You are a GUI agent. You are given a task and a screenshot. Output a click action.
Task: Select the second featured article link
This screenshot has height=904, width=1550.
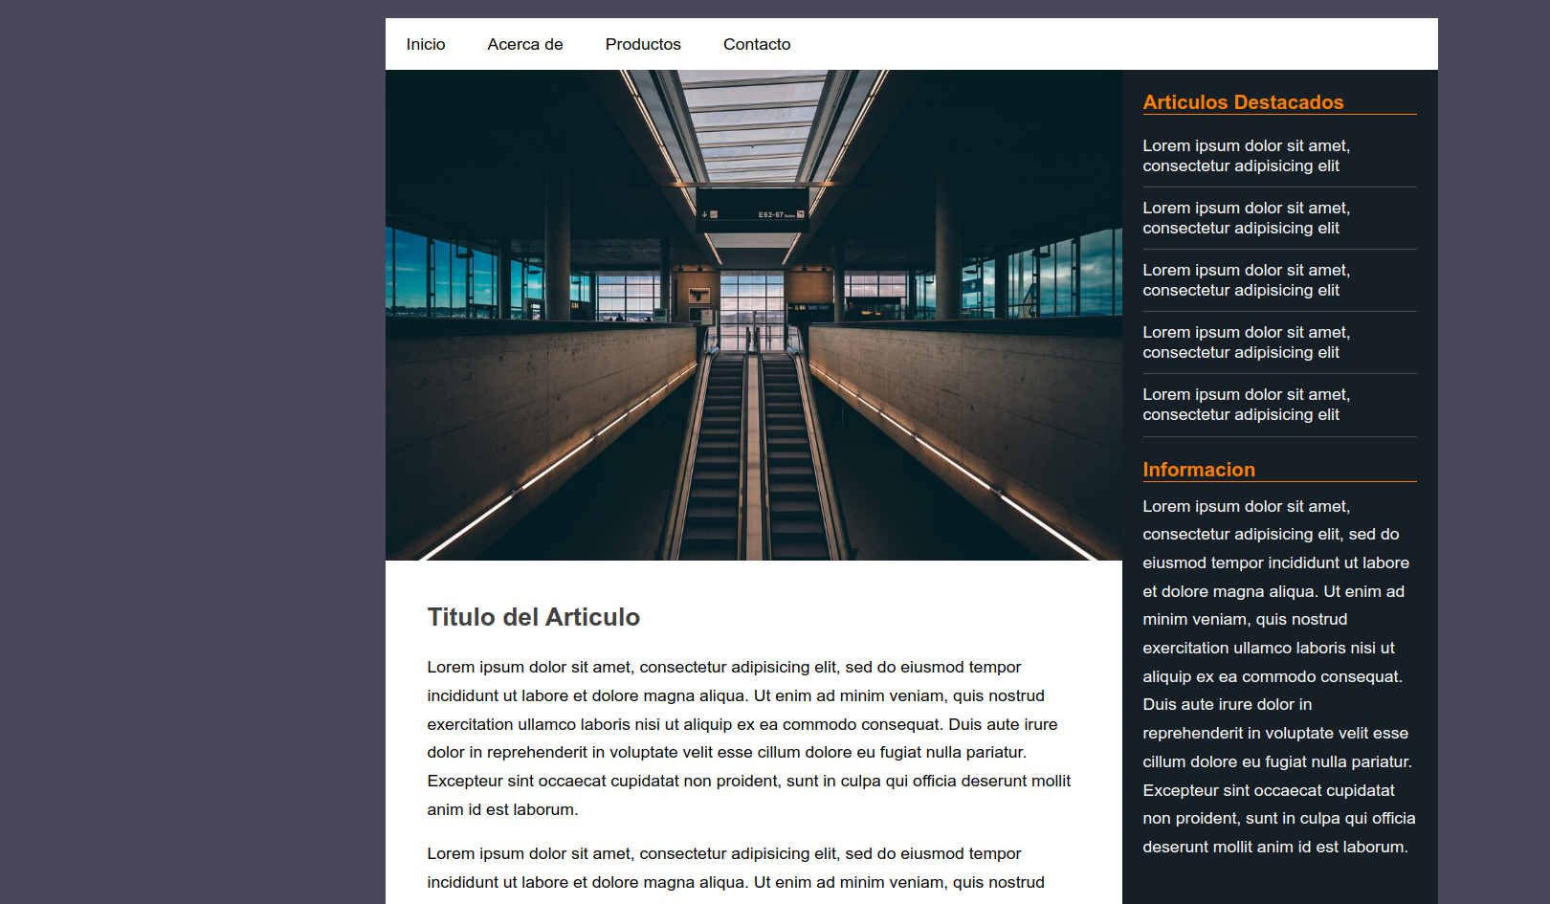pos(1246,217)
